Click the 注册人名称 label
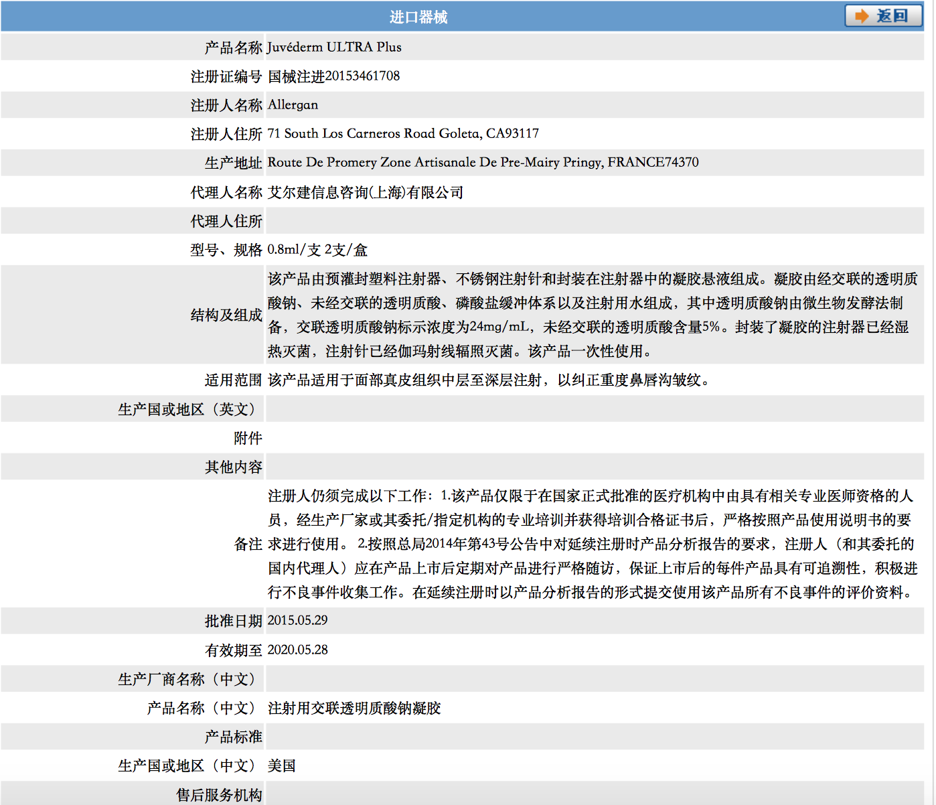This screenshot has height=805, width=936. click(x=226, y=105)
